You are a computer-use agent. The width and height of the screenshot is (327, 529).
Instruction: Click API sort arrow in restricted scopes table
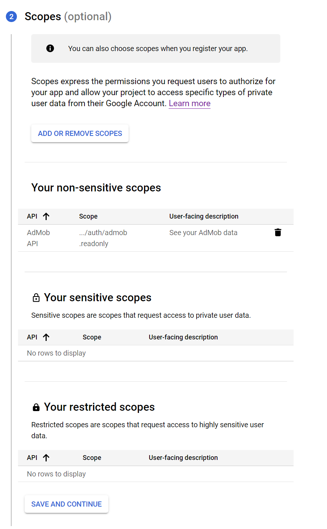coord(46,457)
